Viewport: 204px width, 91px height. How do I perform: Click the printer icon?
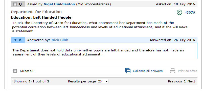pyautogui.click(x=173, y=71)
